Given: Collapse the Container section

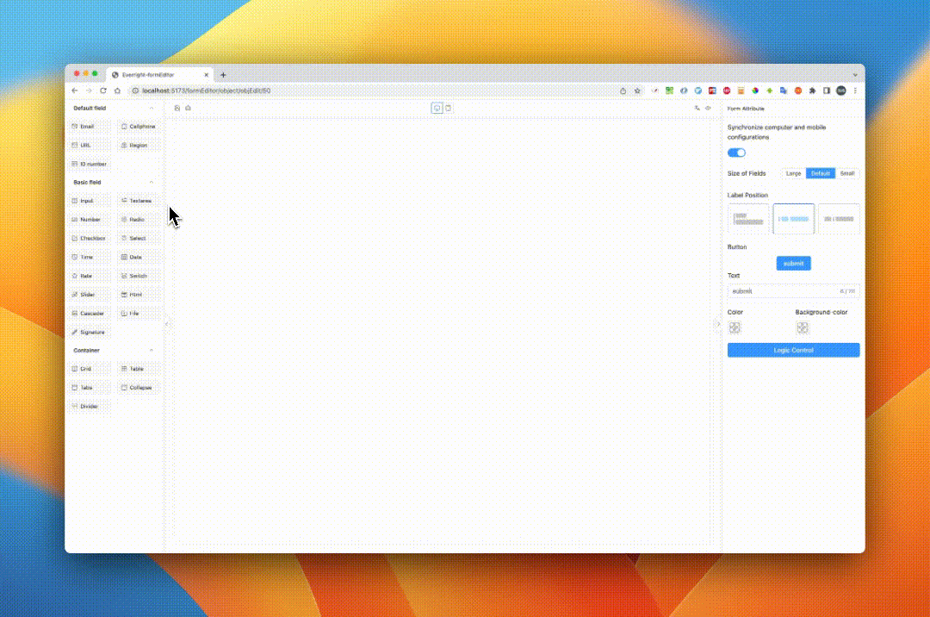Looking at the screenshot, I should click(152, 350).
